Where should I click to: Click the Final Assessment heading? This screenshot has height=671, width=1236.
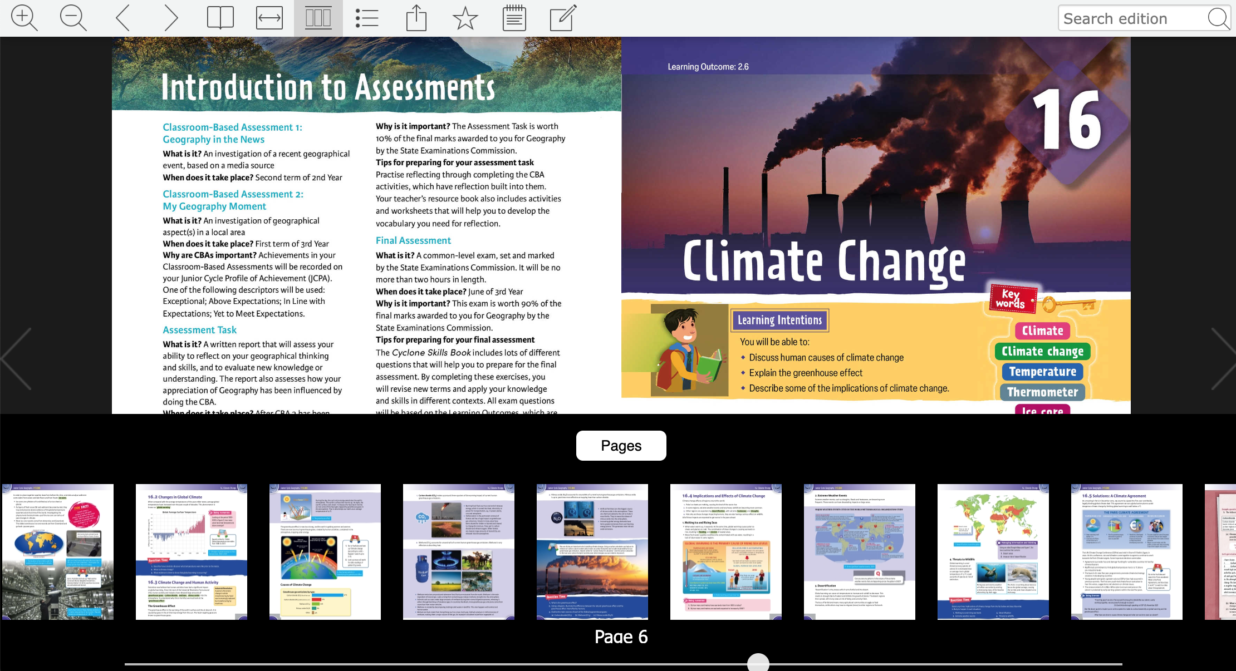point(413,240)
